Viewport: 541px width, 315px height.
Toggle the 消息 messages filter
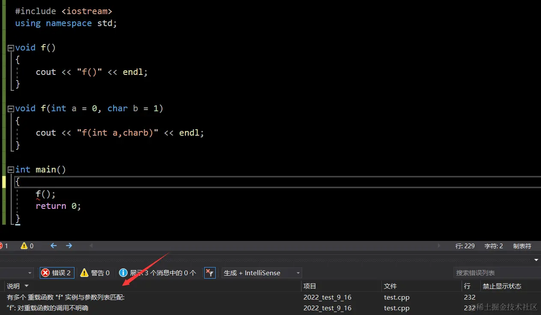pos(158,273)
